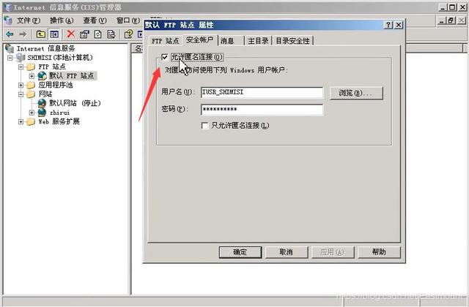Uncheck 允许匿名连接 checkbox
The image size is (469, 307).
(x=164, y=57)
